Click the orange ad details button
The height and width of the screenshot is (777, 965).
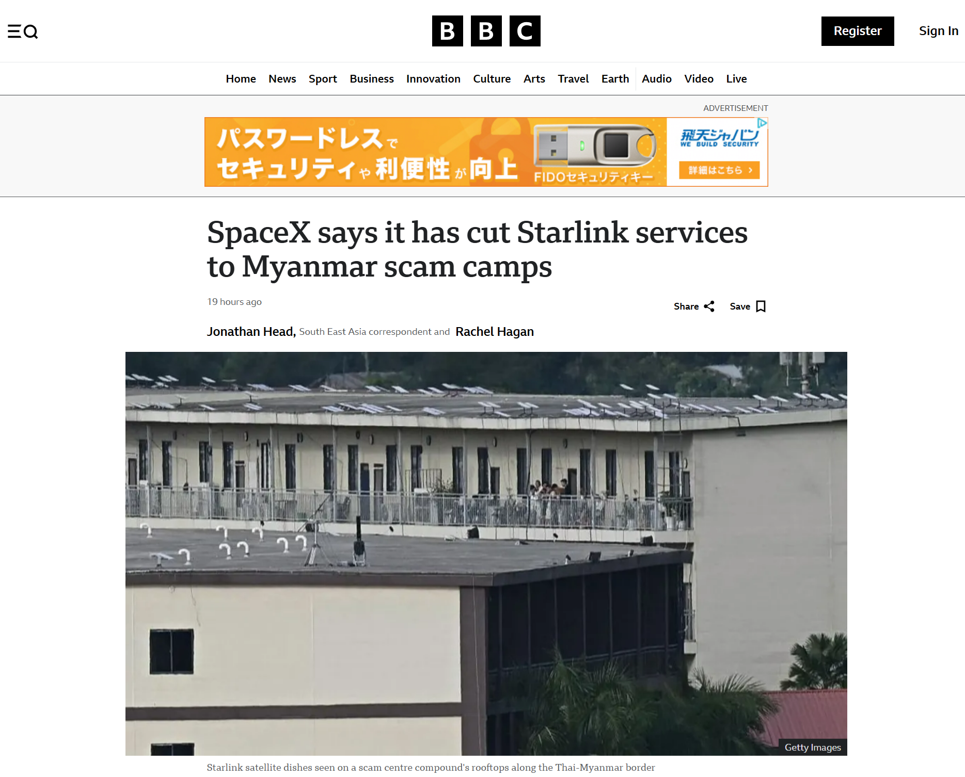tap(719, 170)
